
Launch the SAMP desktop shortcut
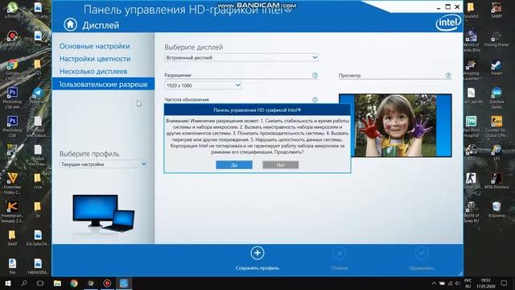pos(496,10)
